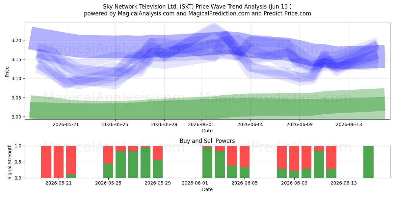Click the 3.15 price tick label
Viewport: 395px width, 197px height.
[x=17, y=59]
